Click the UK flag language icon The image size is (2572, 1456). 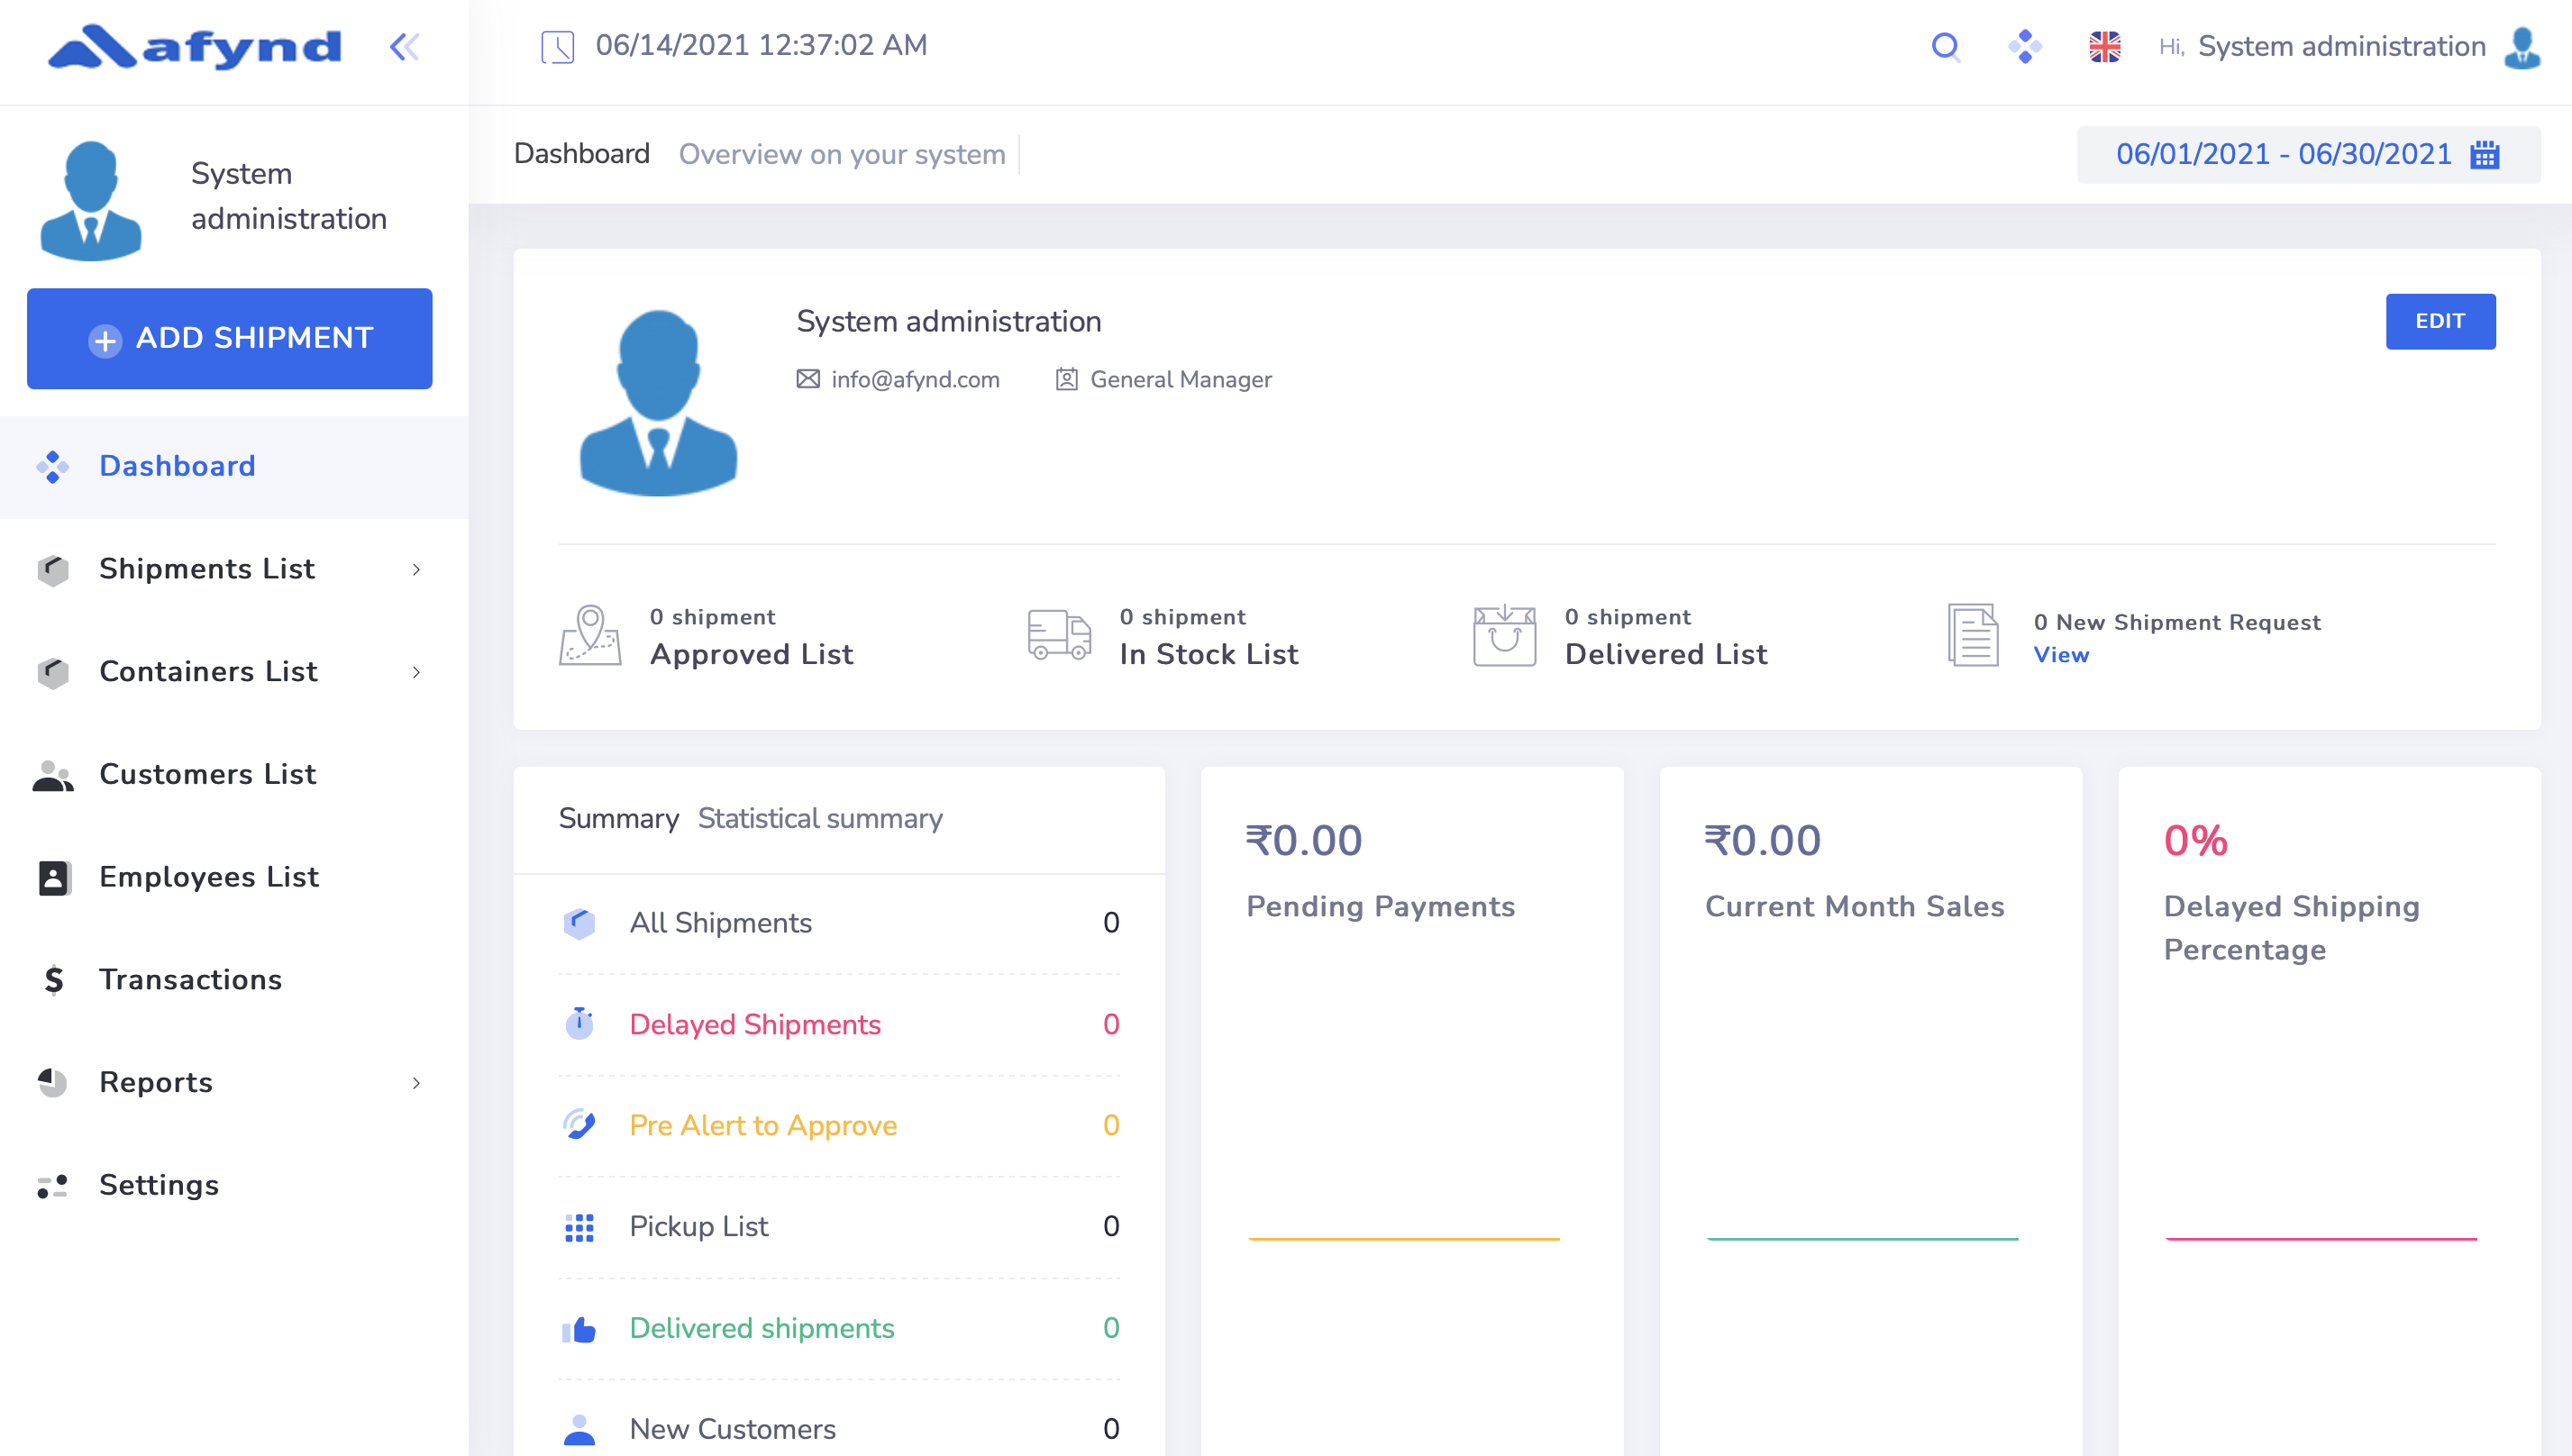pyautogui.click(x=2104, y=46)
